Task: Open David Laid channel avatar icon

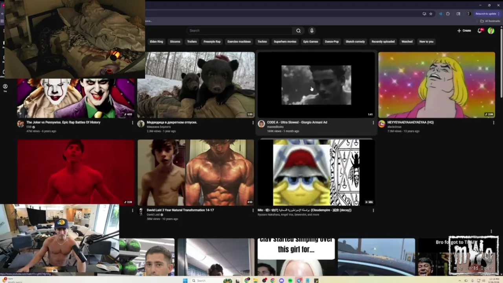Action: tap(141, 212)
